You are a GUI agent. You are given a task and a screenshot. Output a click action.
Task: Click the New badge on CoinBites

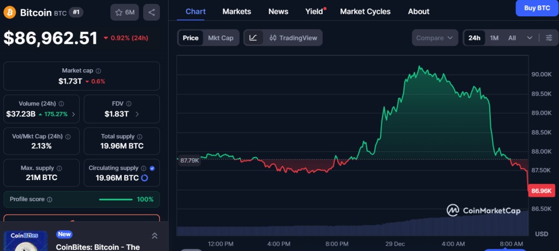pos(64,234)
